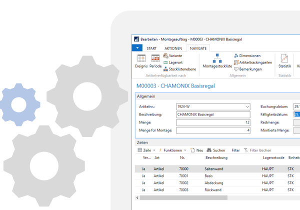This screenshot has width=300, height=210.
Task: Switch to the START ribbon tab
Action: click(x=151, y=48)
